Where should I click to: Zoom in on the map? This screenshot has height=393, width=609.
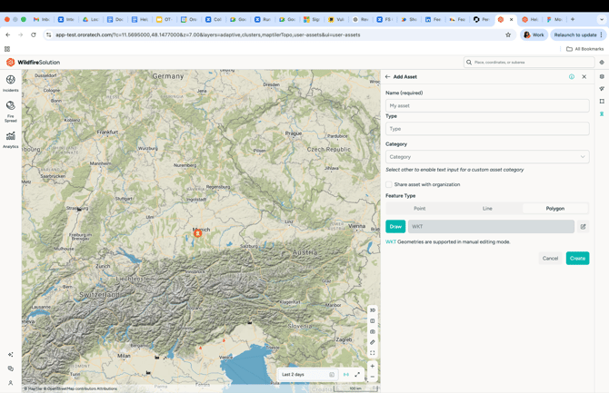pyautogui.click(x=373, y=366)
